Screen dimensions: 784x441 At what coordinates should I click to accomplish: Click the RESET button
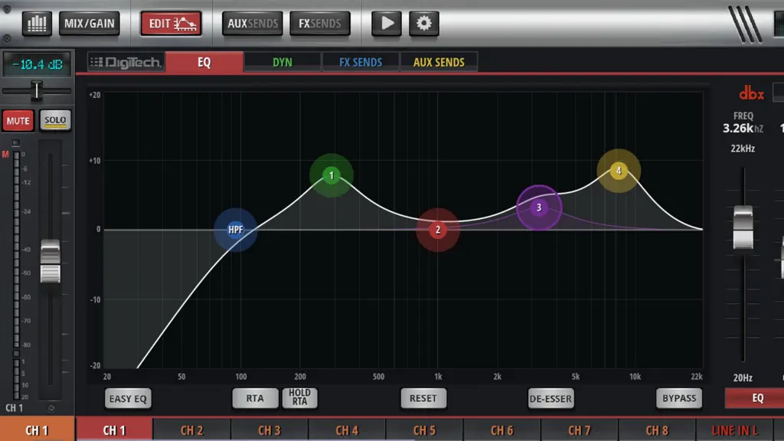(423, 398)
